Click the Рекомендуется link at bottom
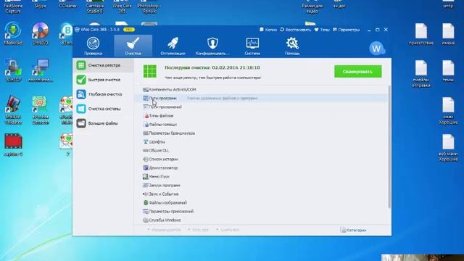 [166, 230]
